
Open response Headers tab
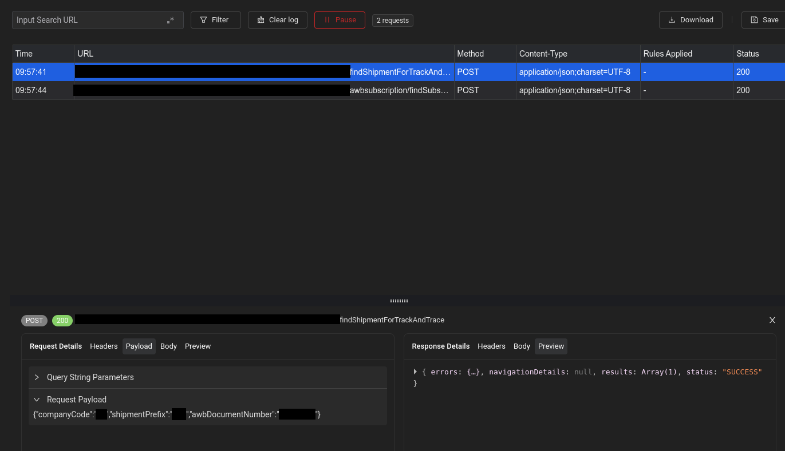click(x=491, y=346)
